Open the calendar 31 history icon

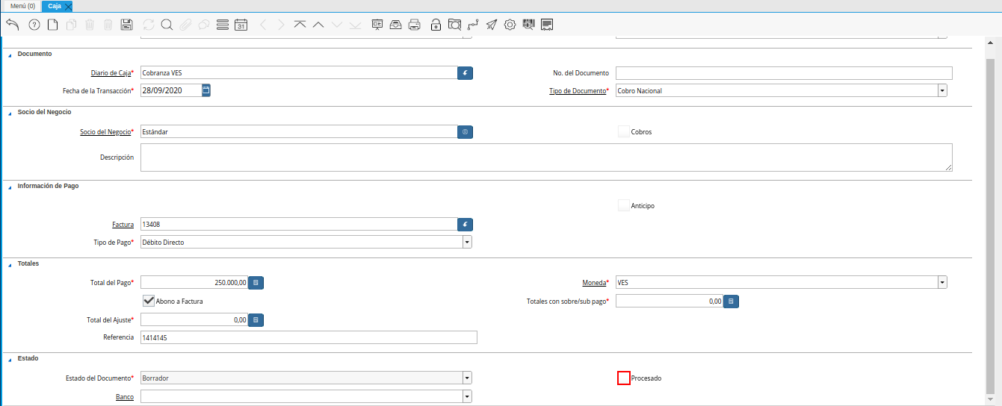pyautogui.click(x=241, y=25)
